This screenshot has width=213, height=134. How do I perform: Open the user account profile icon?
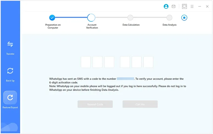click(166, 6)
